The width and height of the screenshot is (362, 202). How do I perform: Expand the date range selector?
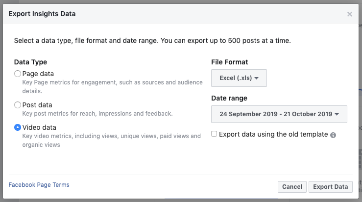tap(279, 114)
